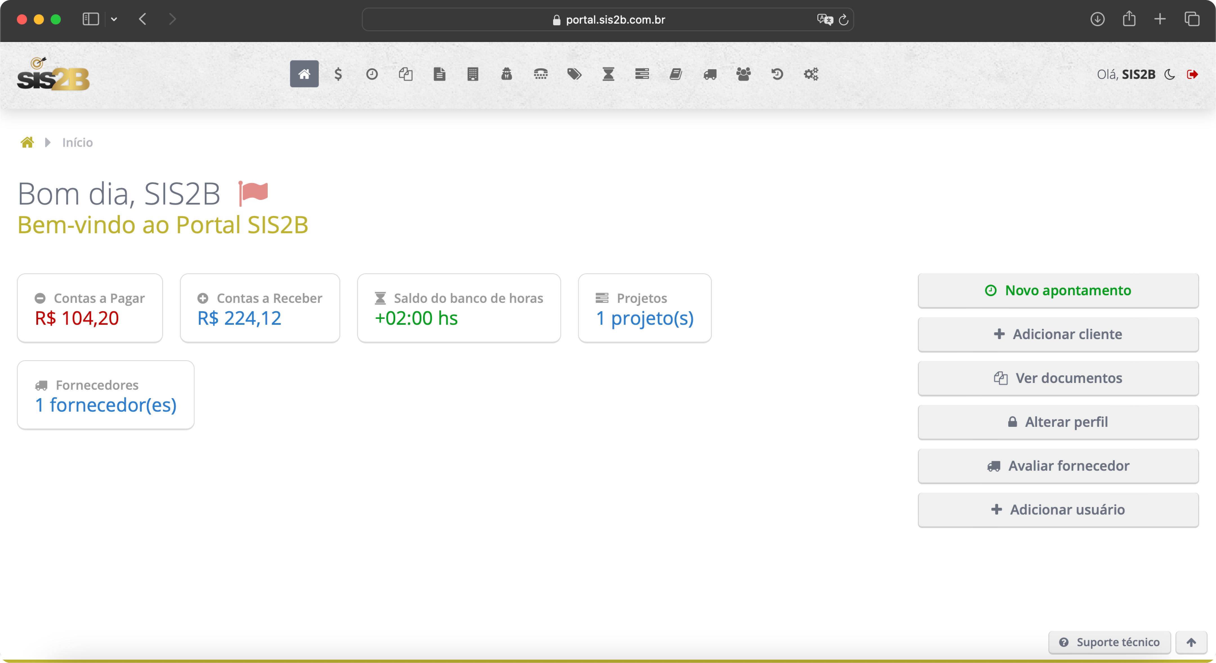
Task: Click the Novo apontamento button
Action: click(1058, 290)
